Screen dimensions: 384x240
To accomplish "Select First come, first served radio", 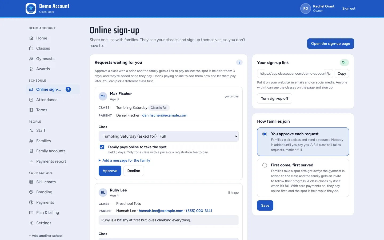I will [x=265, y=165].
